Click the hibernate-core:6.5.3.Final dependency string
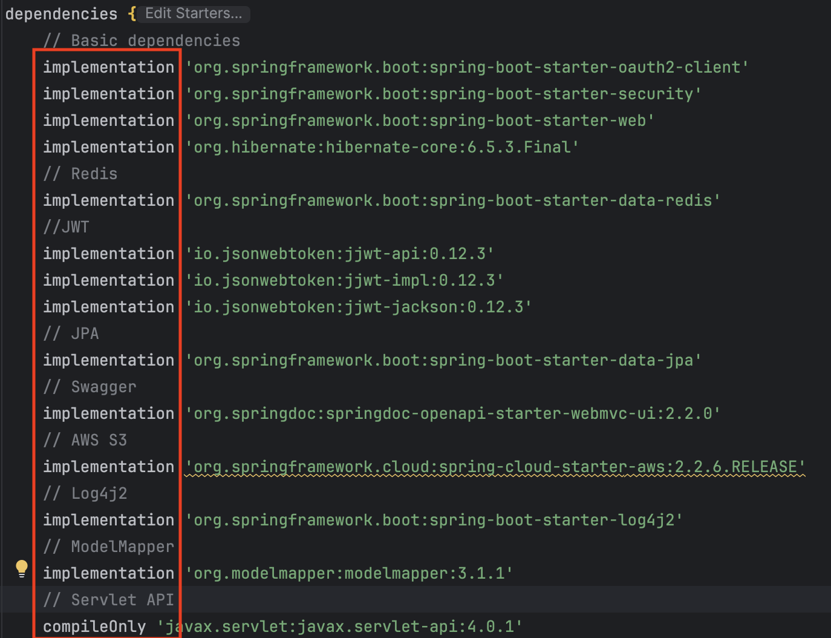This screenshot has width=831, height=638. [382, 147]
